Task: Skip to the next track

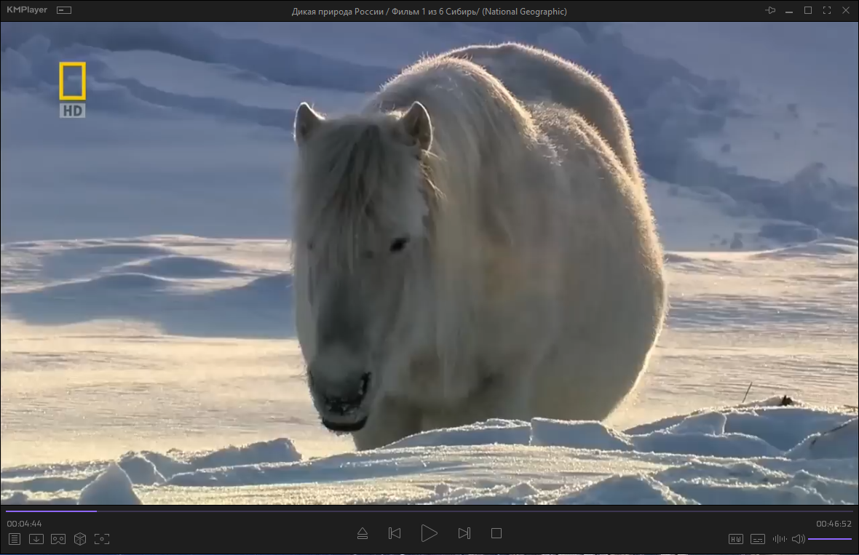Action: pos(464,533)
